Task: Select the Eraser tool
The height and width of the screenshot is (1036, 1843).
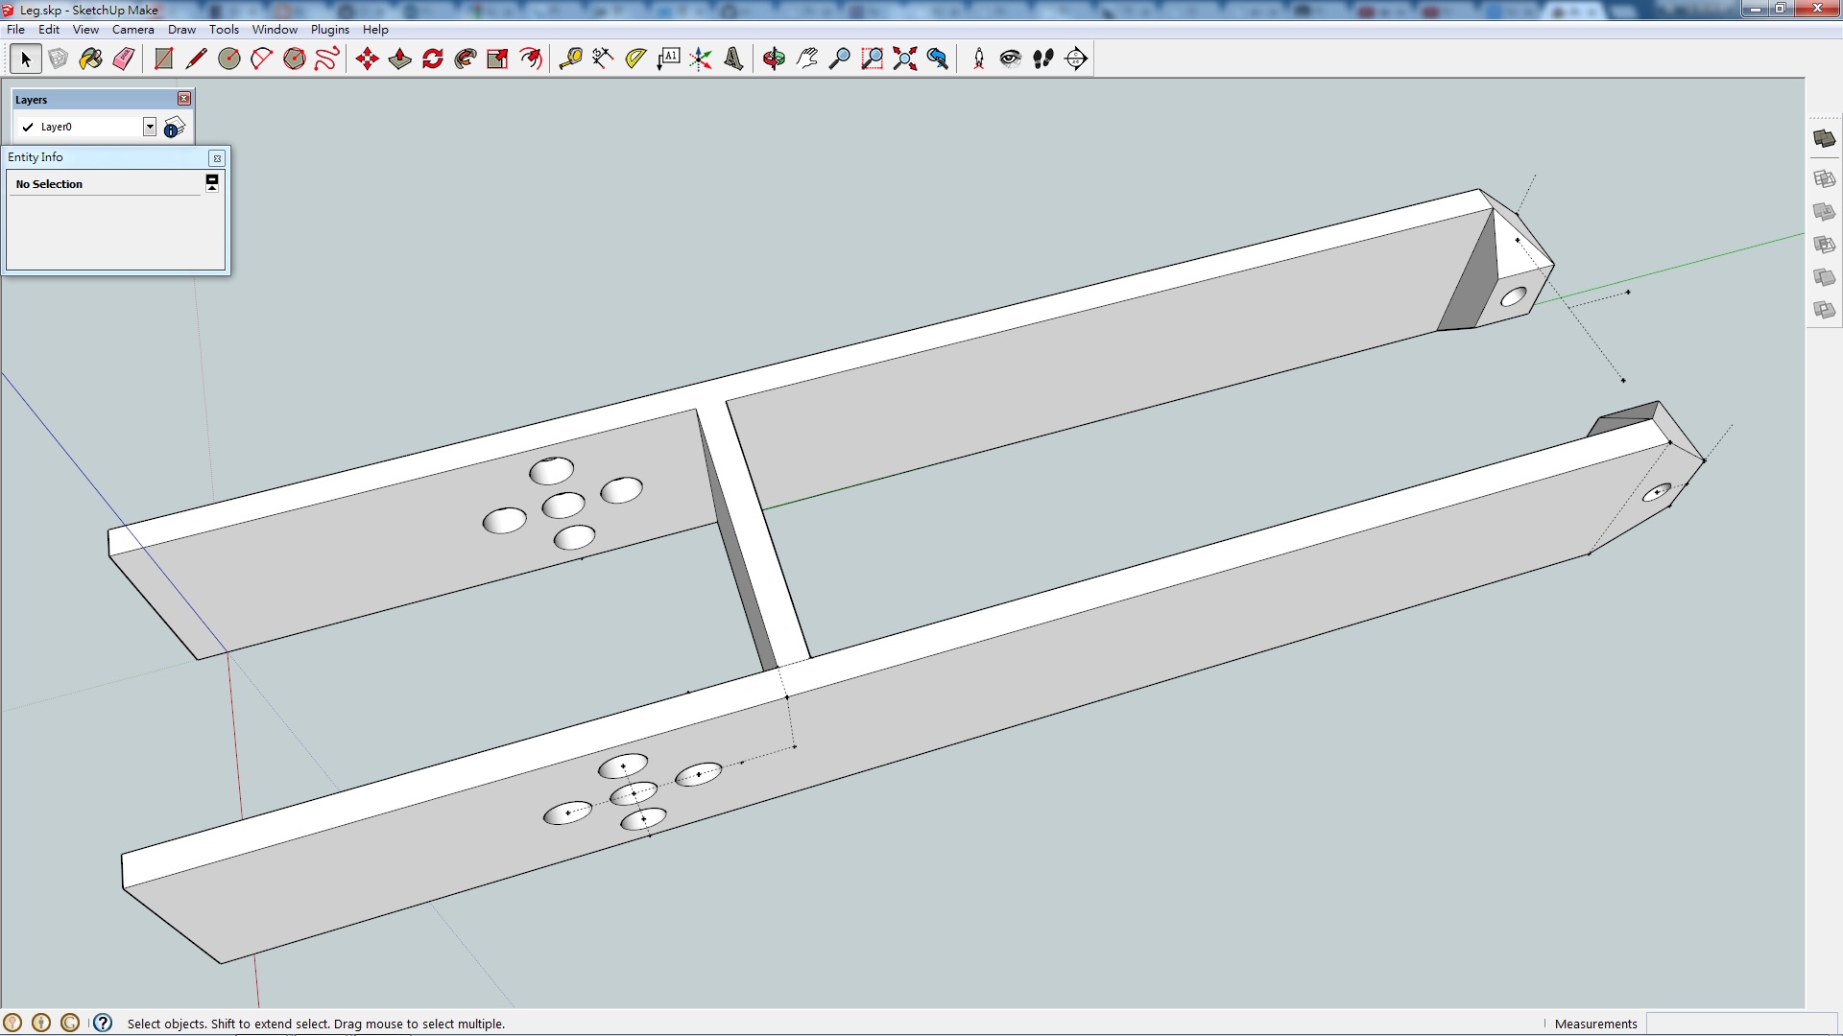Action: point(124,59)
